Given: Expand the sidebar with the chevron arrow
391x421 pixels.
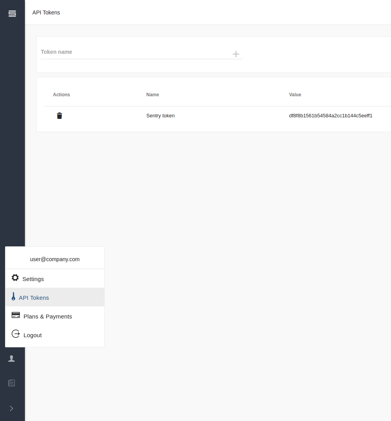Looking at the screenshot, I should (11, 408).
